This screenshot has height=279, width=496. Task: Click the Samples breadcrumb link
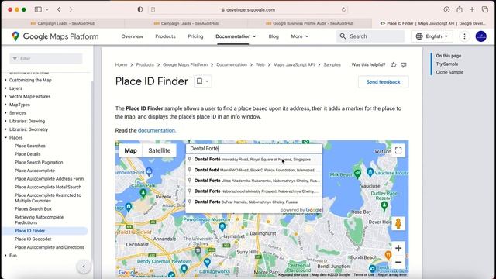coord(332,64)
